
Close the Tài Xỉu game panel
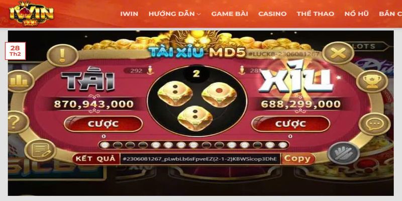338,53
